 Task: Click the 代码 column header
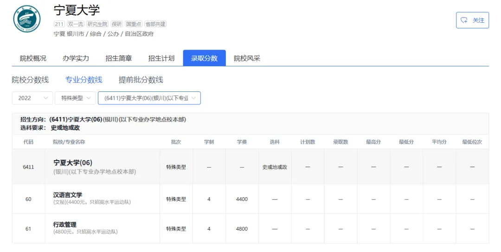tap(28, 142)
